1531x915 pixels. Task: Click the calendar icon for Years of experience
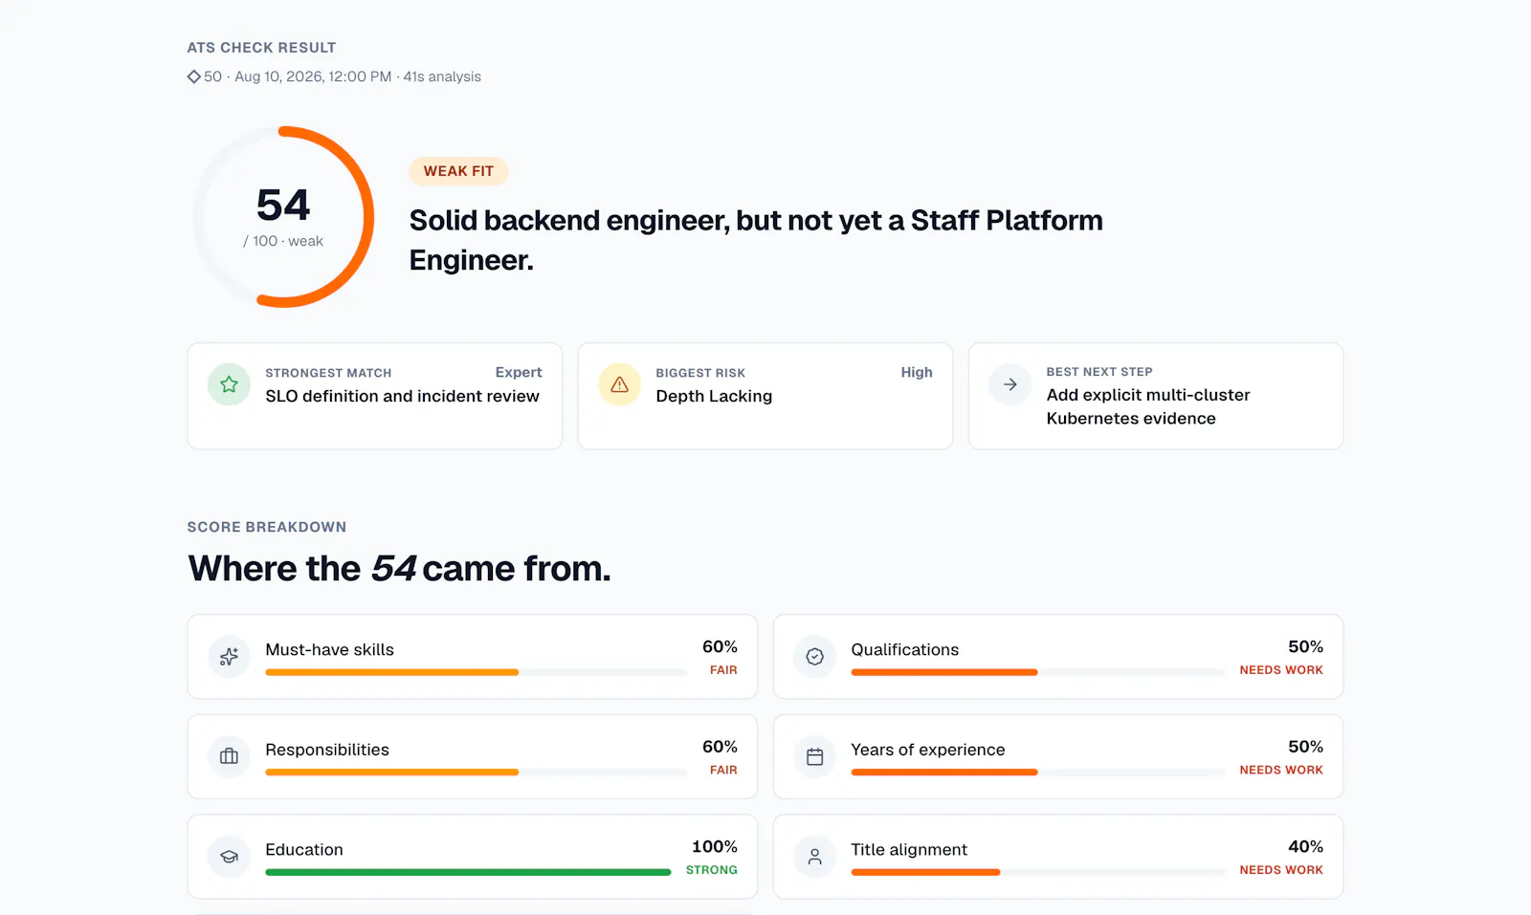[814, 756]
